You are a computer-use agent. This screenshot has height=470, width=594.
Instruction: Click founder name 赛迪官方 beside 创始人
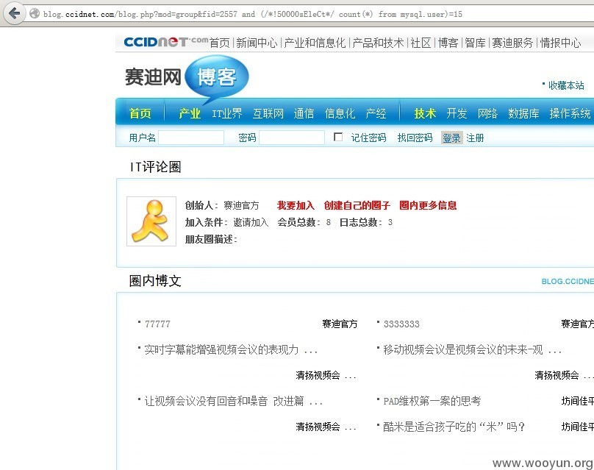[241, 205]
